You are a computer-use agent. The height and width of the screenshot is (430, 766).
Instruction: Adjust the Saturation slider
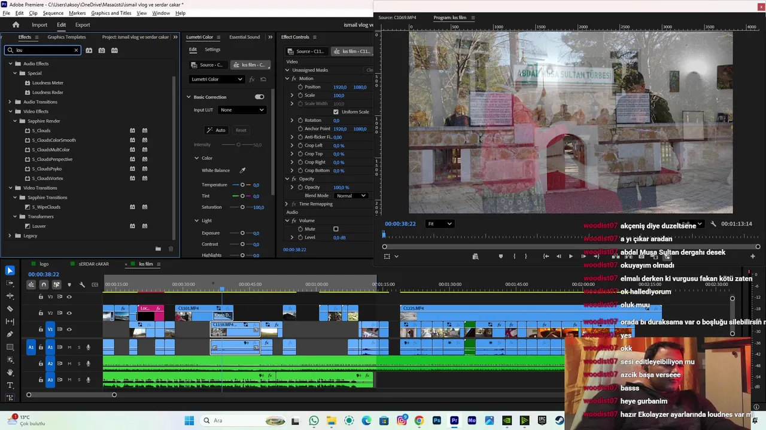tap(242, 207)
